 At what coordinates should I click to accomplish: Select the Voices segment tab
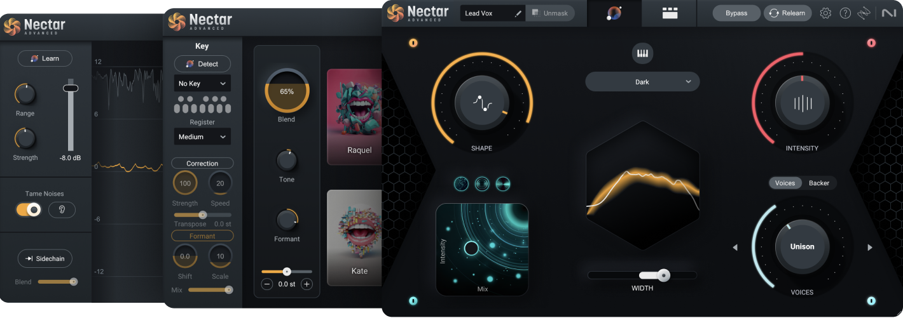pyautogui.click(x=785, y=183)
